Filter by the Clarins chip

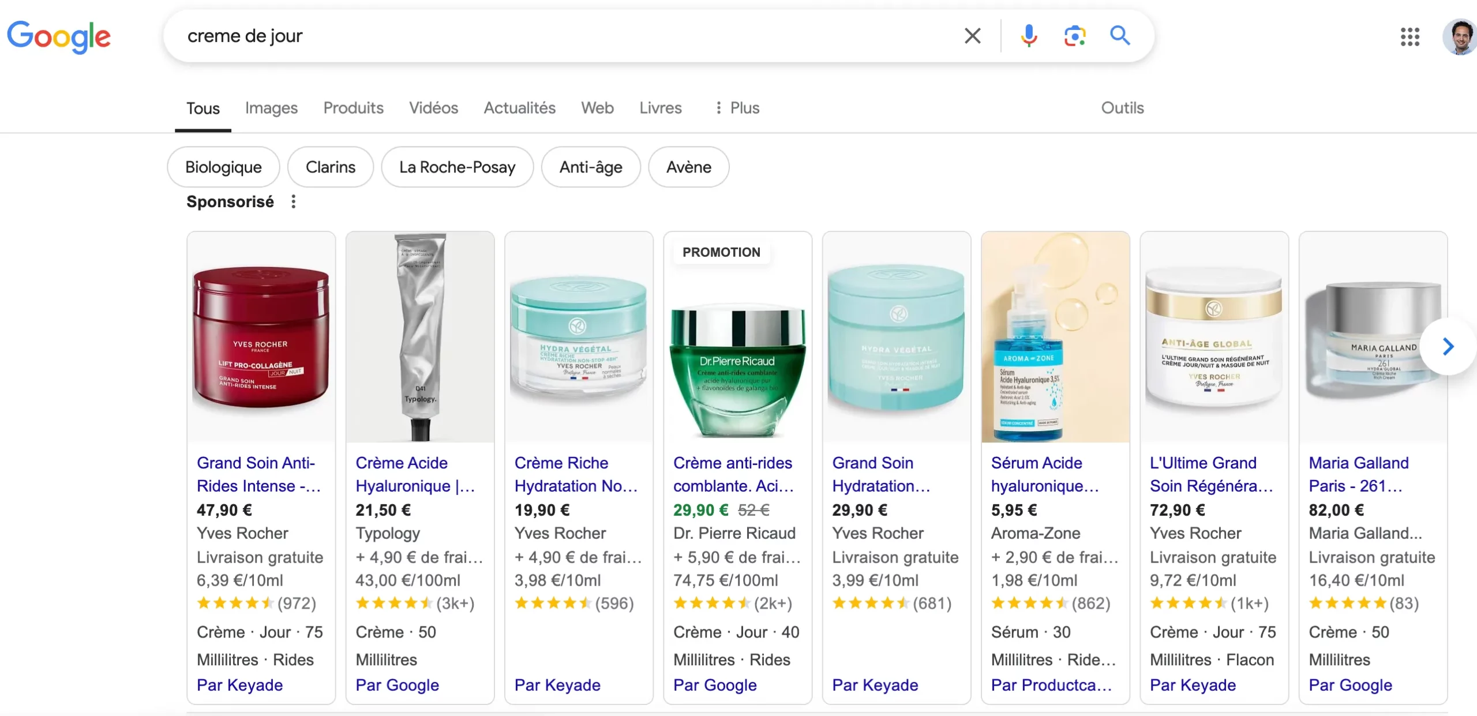tap(331, 167)
